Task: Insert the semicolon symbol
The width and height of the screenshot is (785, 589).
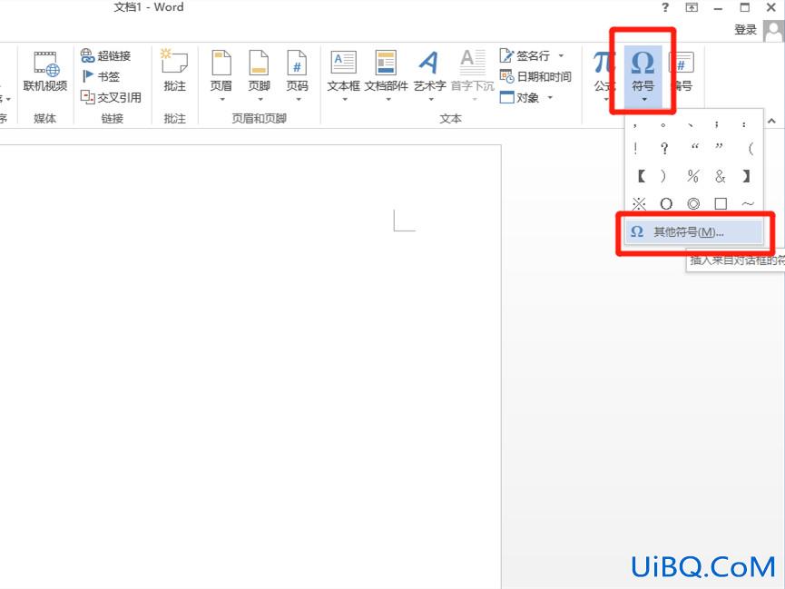Action: point(718,124)
